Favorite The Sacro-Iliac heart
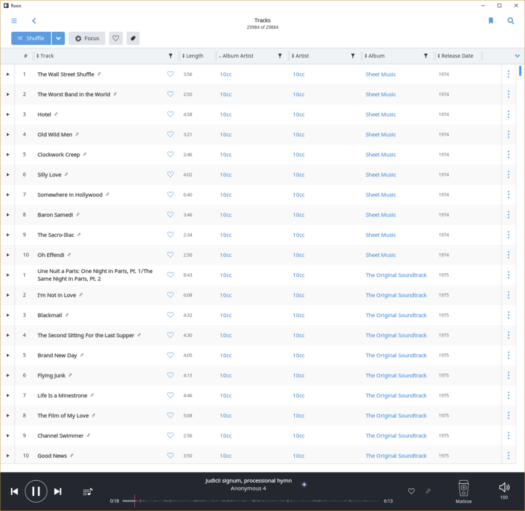Image resolution: width=525 pixels, height=511 pixels. (170, 234)
